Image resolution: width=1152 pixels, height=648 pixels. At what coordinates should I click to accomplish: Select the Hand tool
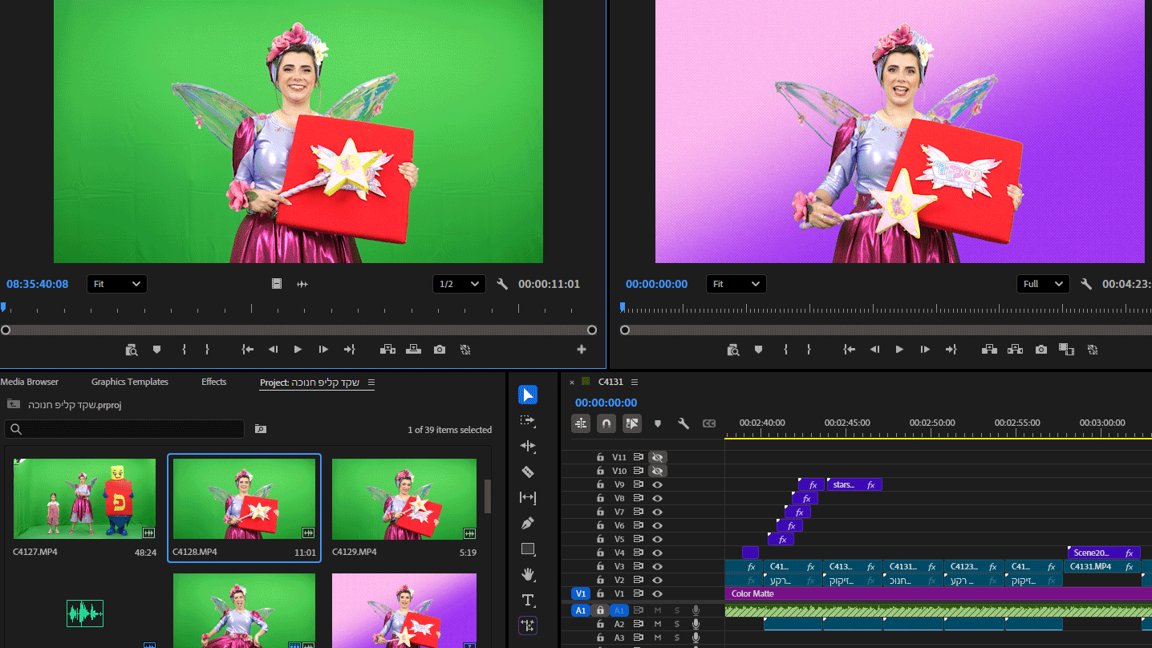(x=527, y=574)
